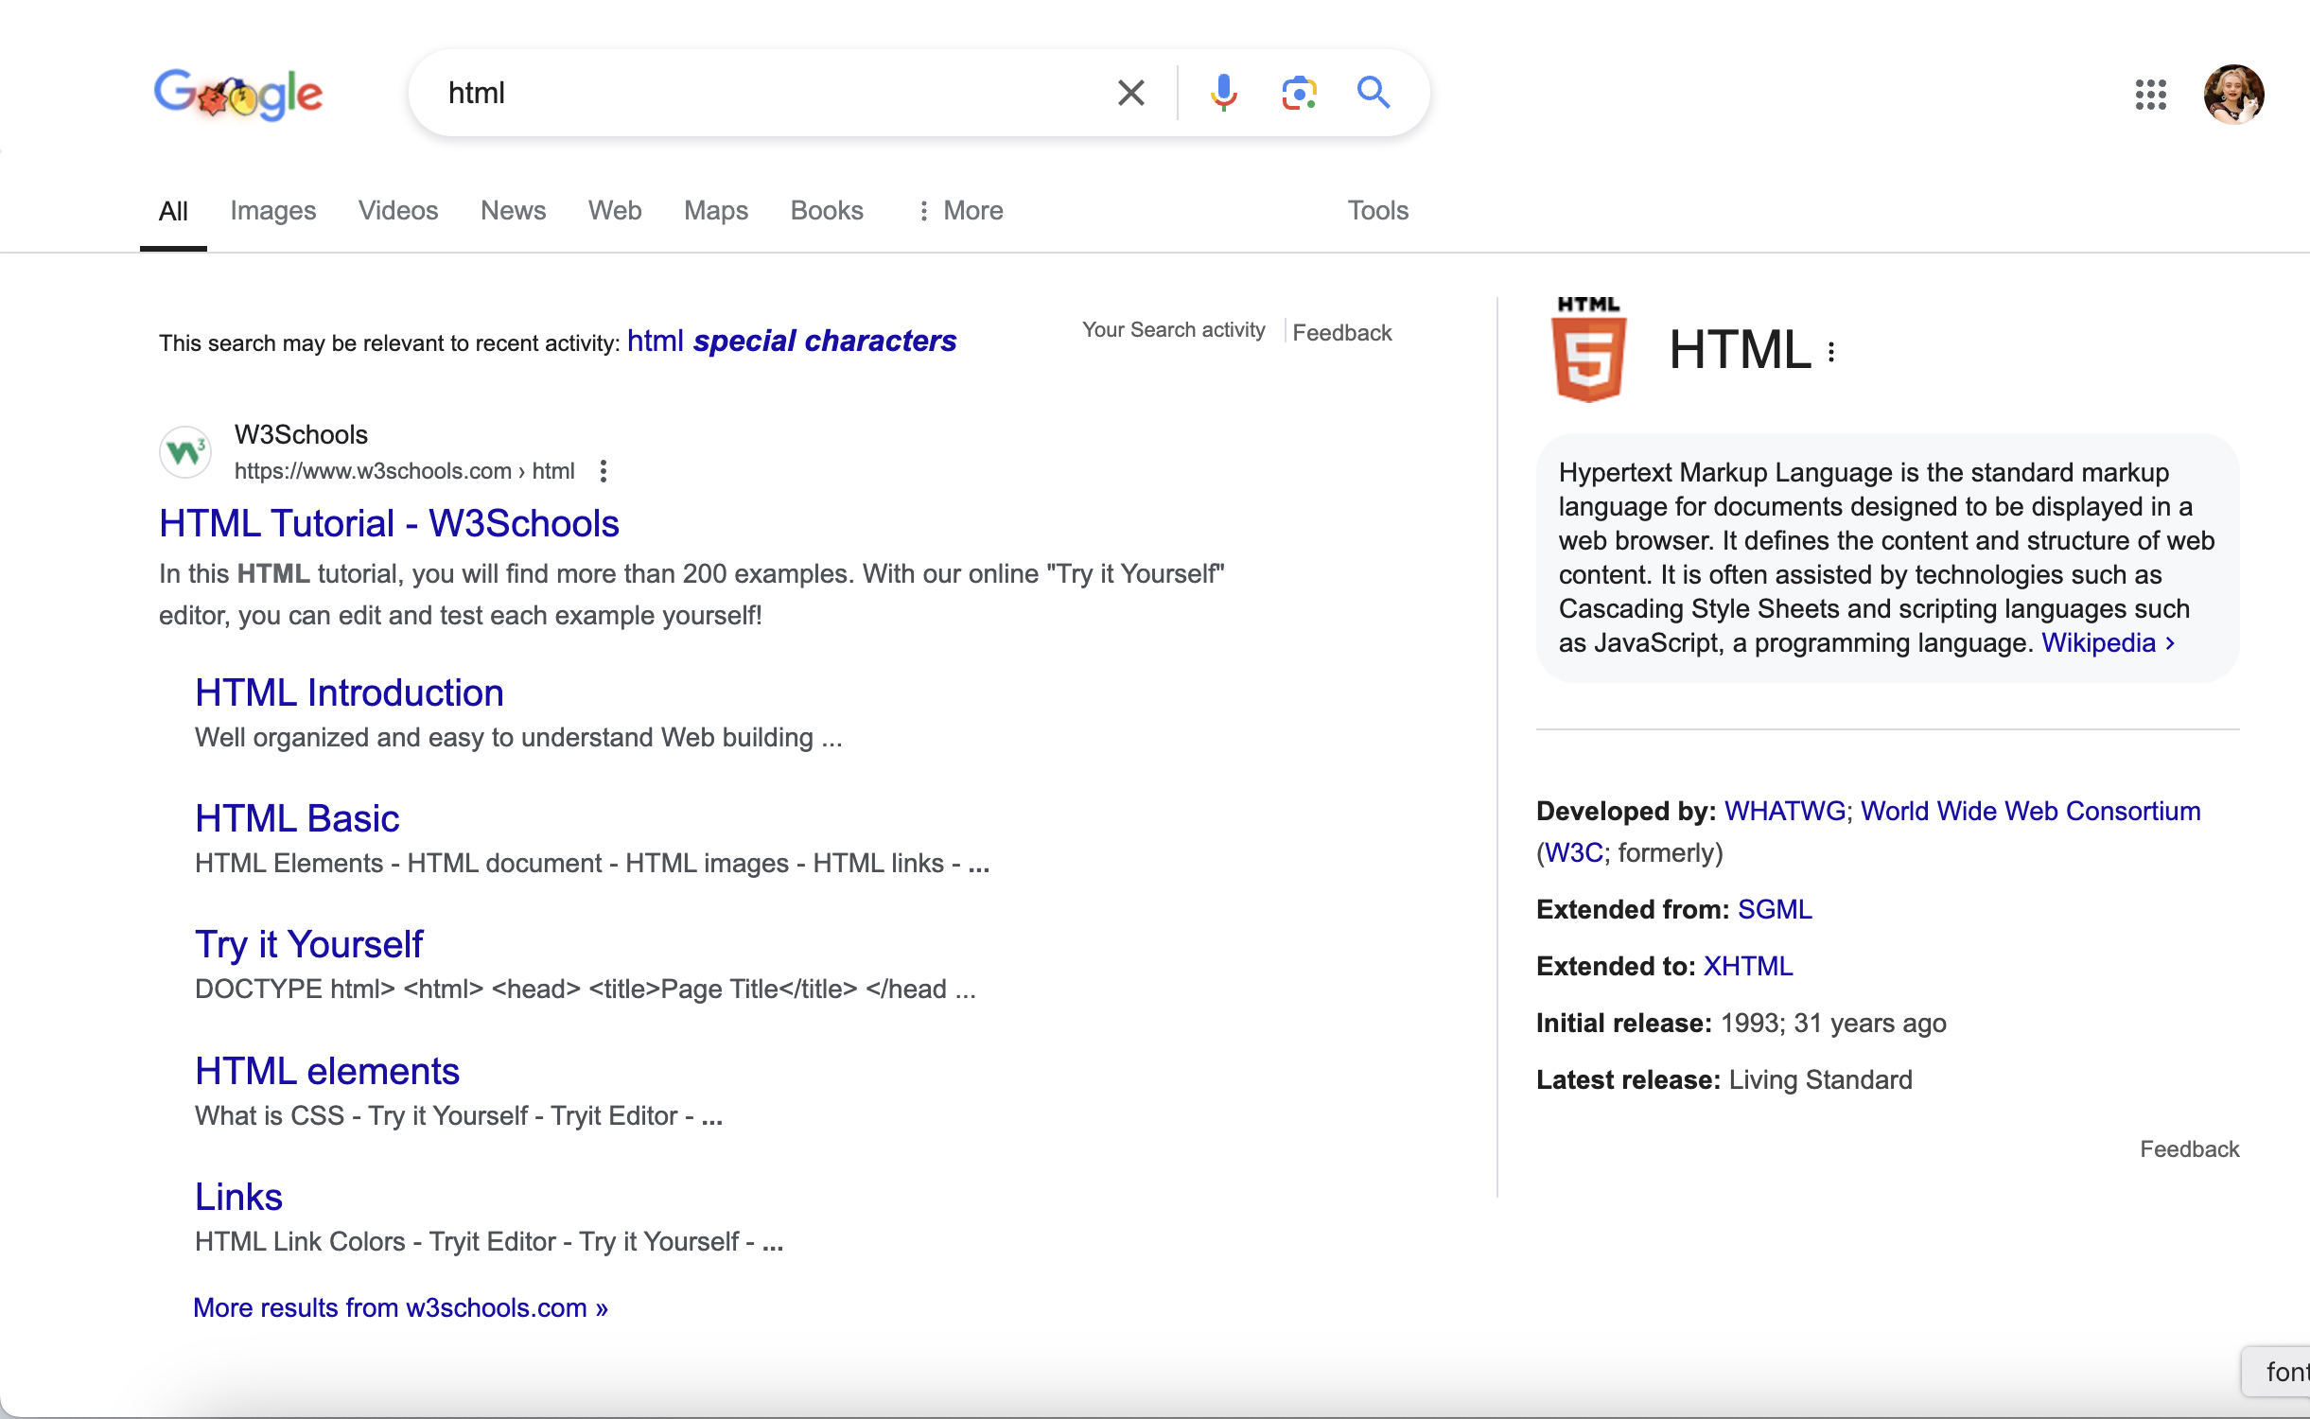Click 'Well organized and easy to understand' snippet
Image resolution: width=2310 pixels, height=1419 pixels.
pyautogui.click(x=518, y=738)
